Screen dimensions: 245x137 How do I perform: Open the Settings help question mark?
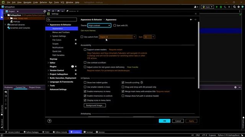click(49, 121)
